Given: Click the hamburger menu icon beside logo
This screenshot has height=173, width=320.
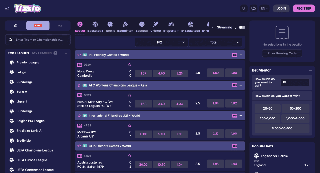Looking at the screenshot, I should click(7, 8).
